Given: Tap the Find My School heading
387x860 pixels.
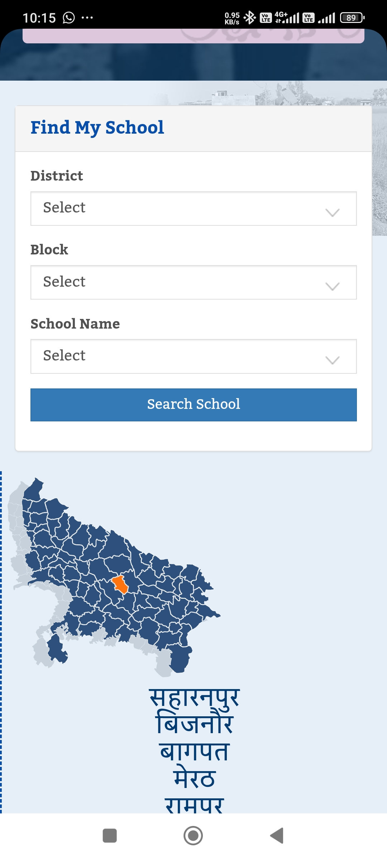Looking at the screenshot, I should click(x=97, y=128).
